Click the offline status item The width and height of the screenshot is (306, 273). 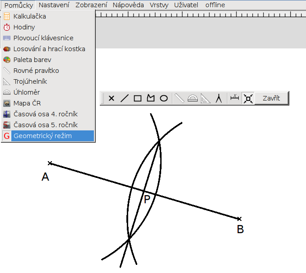(215, 5)
